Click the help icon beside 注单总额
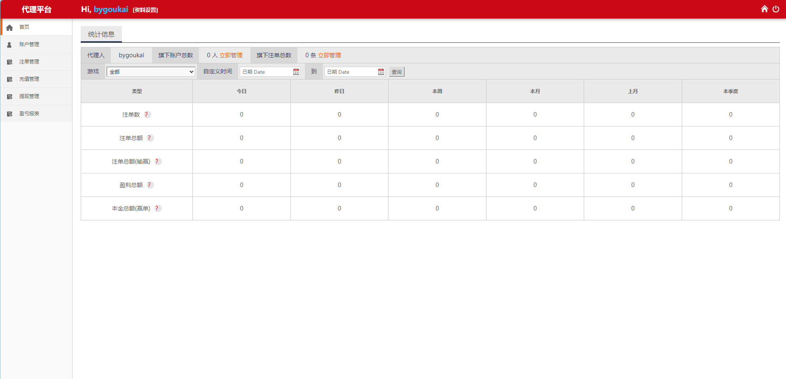The image size is (786, 379). (x=150, y=138)
